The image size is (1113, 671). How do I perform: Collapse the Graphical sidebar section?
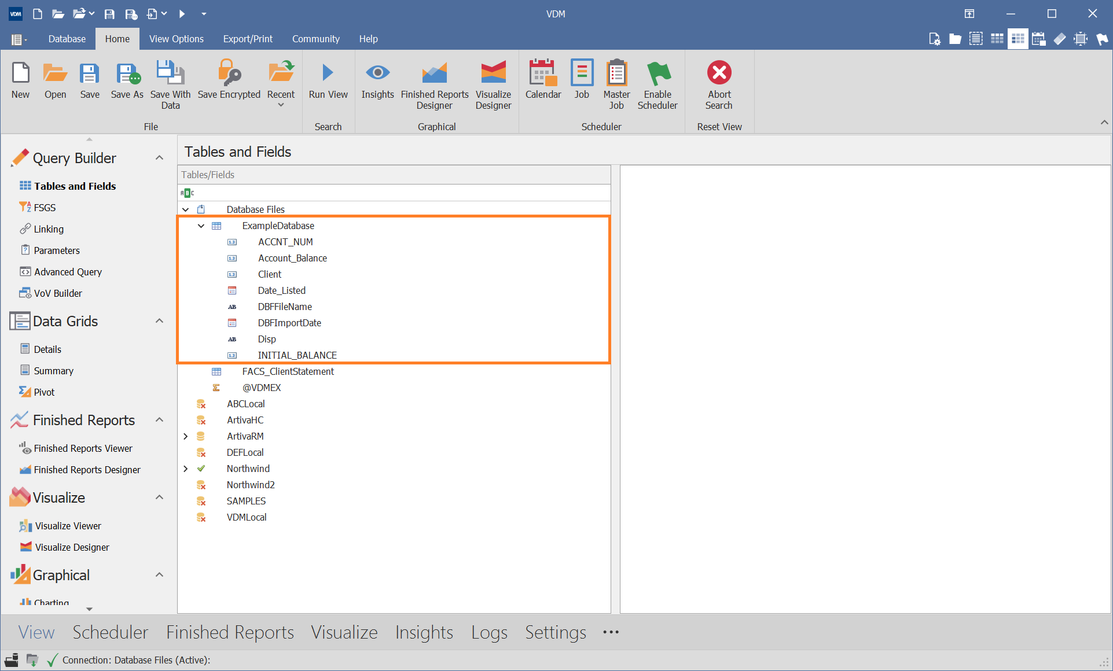[159, 575]
